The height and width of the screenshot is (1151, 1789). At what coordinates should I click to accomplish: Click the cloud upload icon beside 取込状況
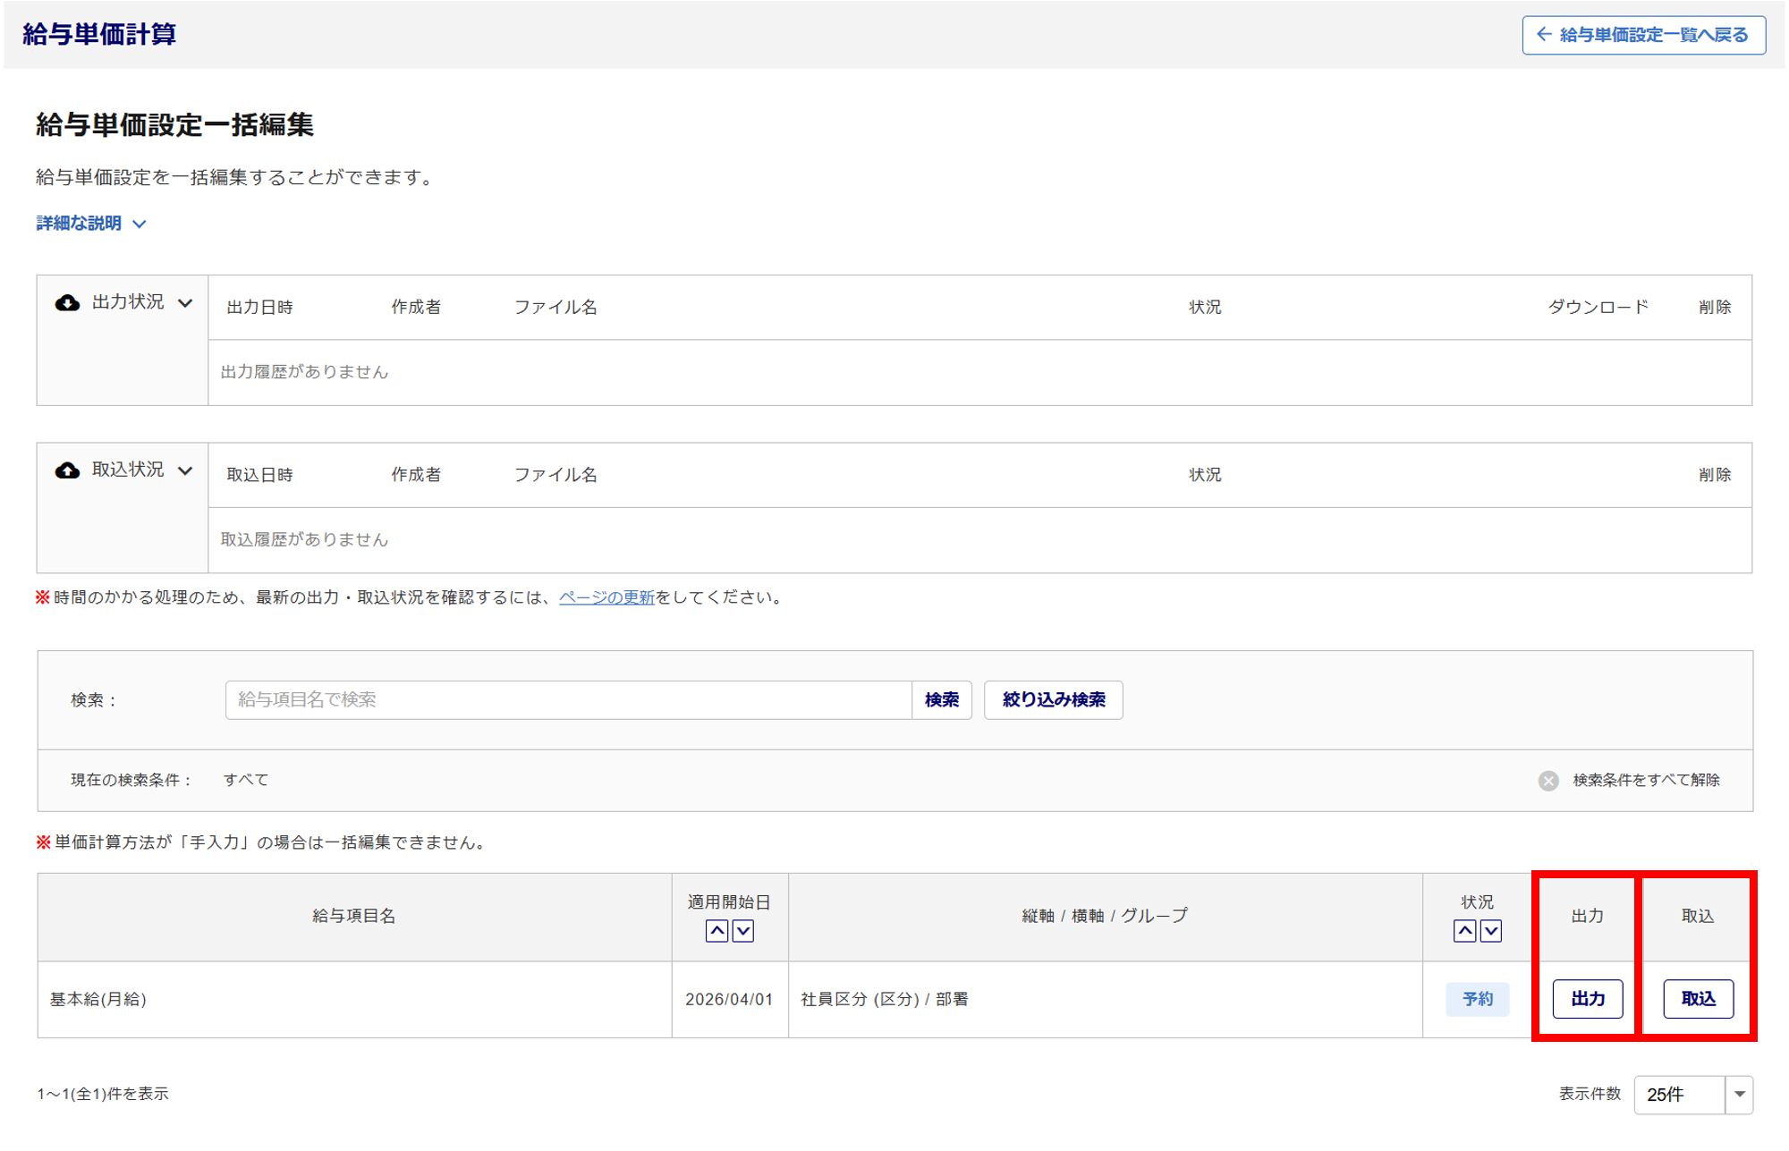(x=67, y=470)
